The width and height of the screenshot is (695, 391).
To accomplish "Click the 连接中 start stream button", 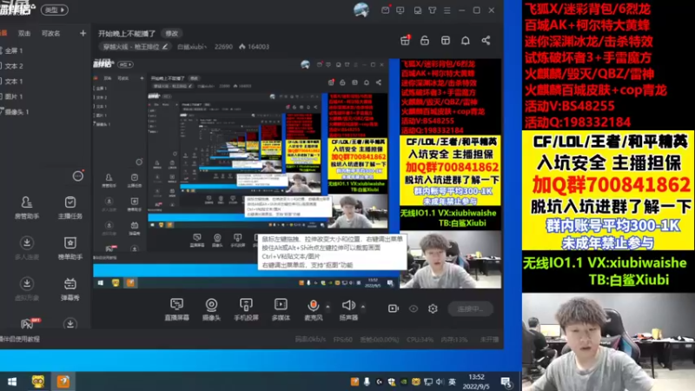I will [x=470, y=308].
